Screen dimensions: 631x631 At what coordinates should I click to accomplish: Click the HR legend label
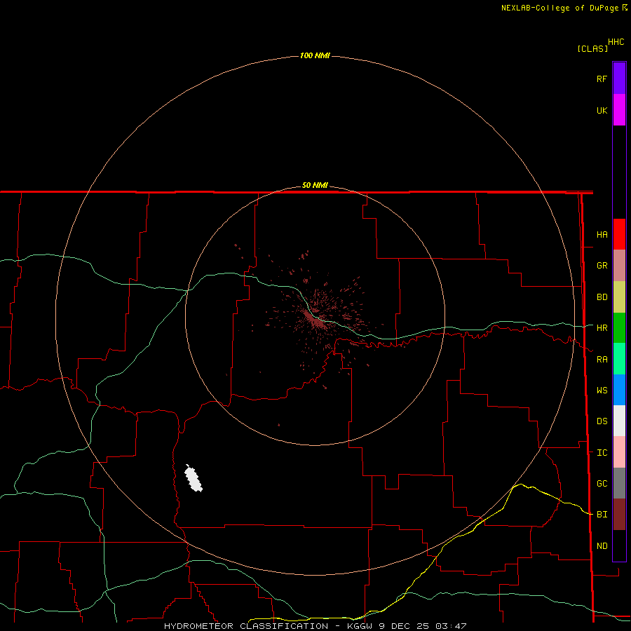pos(602,328)
